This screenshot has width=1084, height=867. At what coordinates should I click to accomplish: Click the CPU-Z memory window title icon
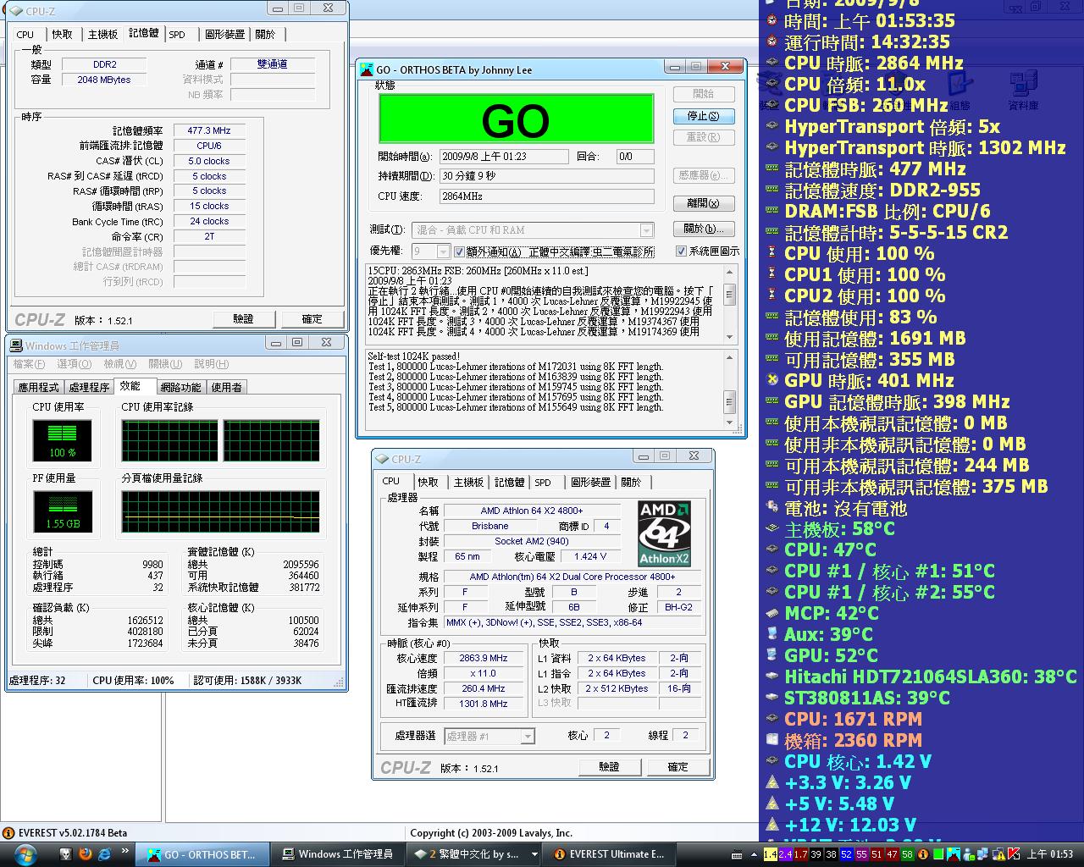16,11
